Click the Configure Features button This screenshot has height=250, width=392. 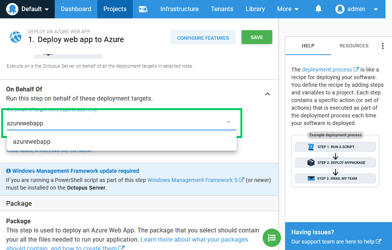[203, 37]
